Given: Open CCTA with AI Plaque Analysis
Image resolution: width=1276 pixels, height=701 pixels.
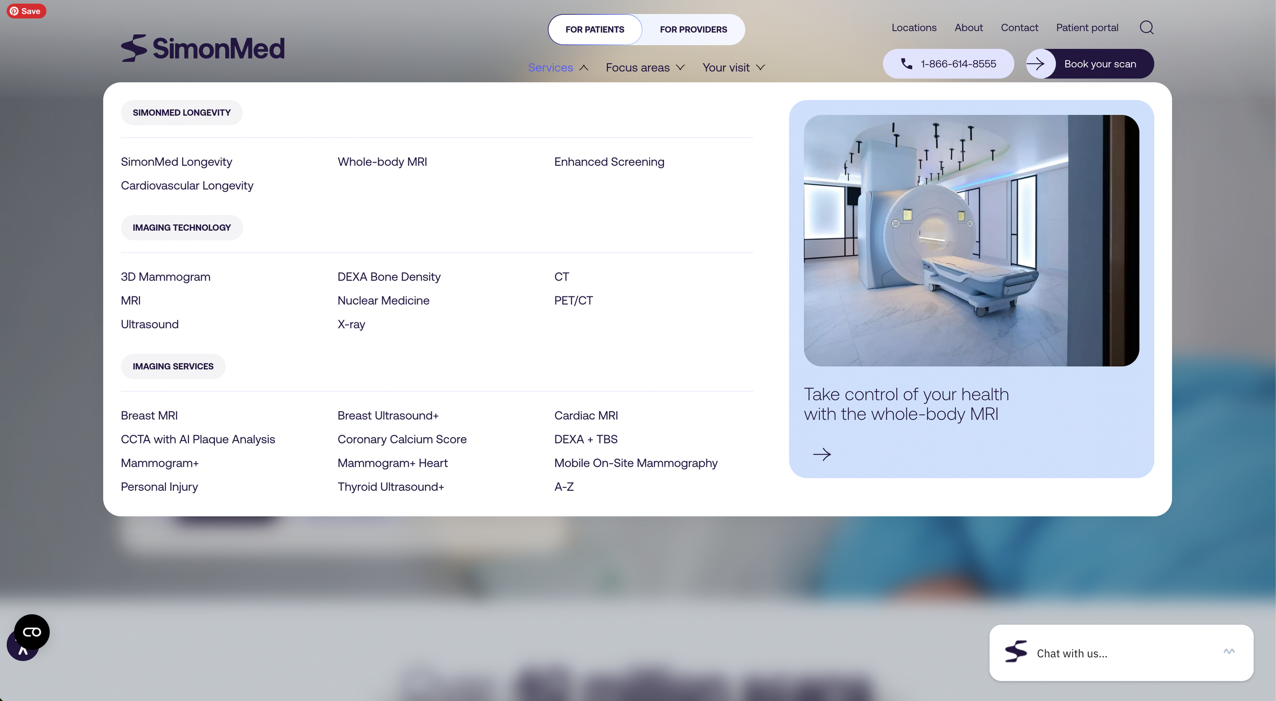Looking at the screenshot, I should point(198,439).
